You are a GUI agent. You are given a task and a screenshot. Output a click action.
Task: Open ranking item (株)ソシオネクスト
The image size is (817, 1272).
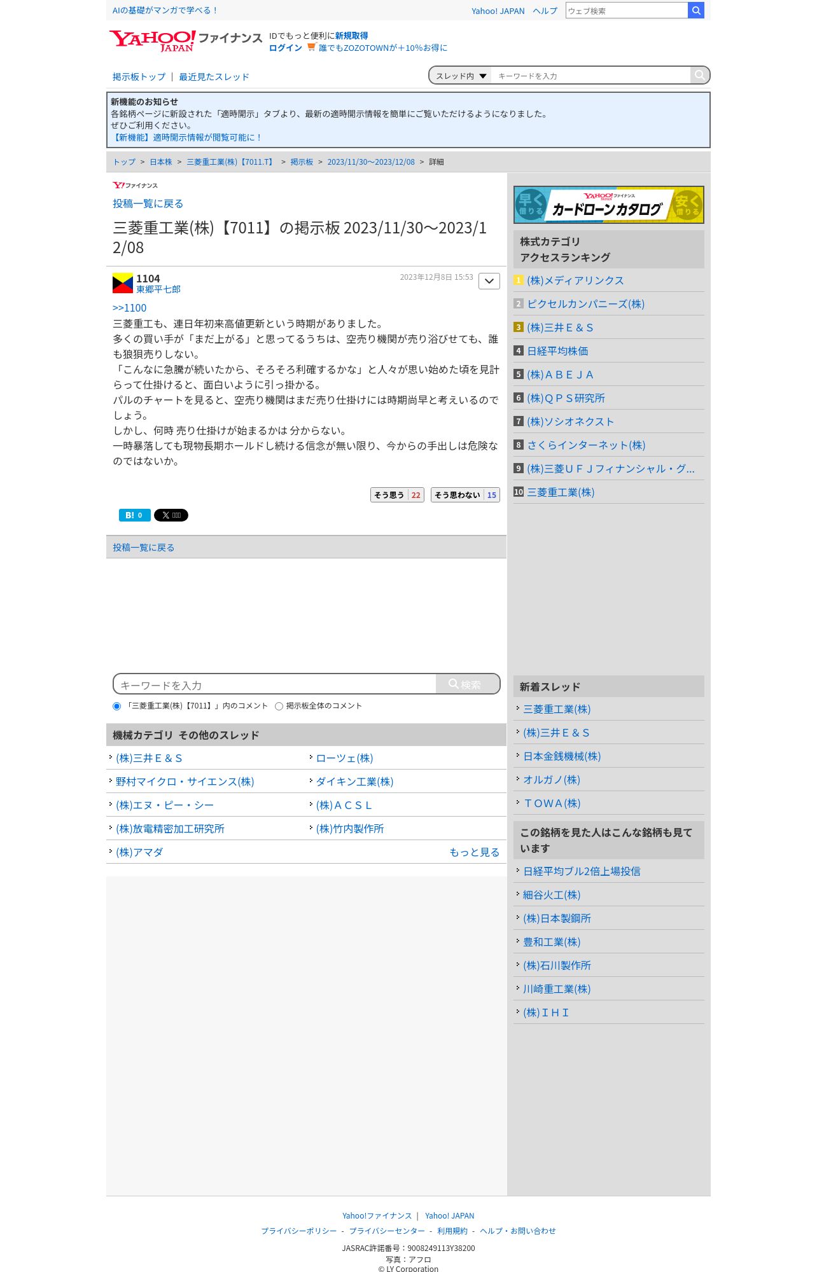[570, 422]
